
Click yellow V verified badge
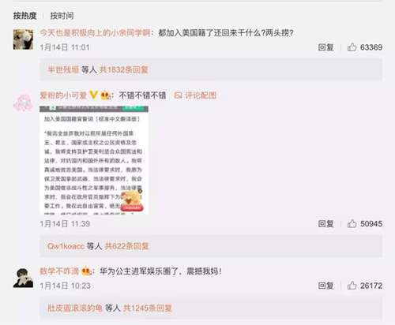click(93, 95)
